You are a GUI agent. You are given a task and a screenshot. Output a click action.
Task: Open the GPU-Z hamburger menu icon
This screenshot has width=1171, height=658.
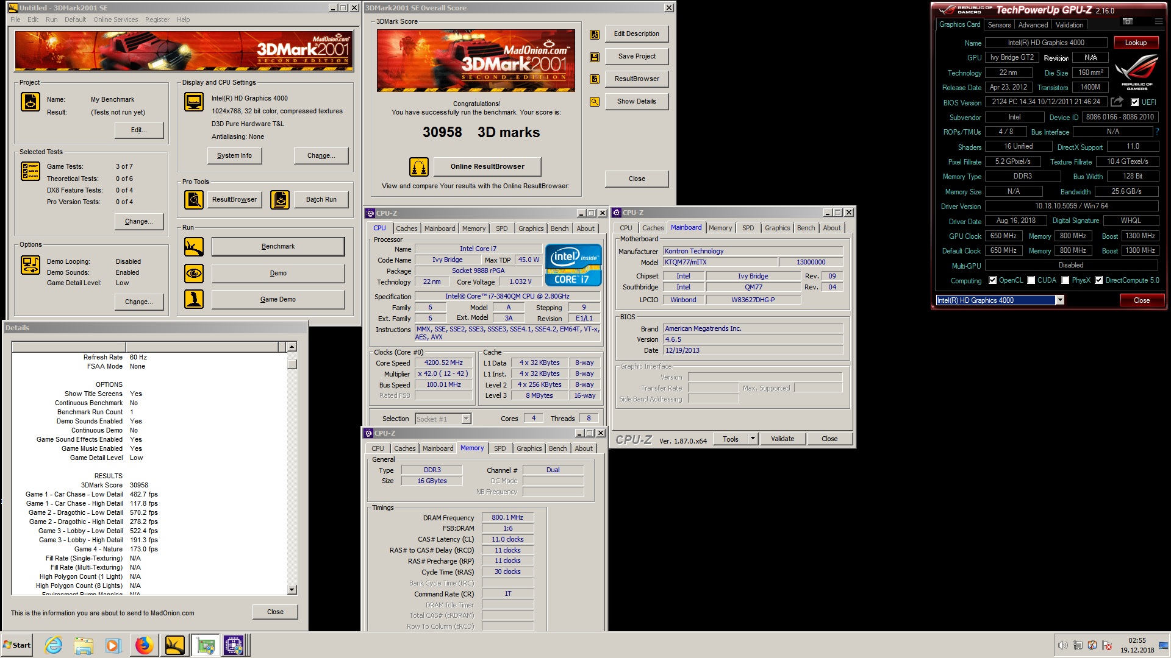(x=1159, y=21)
